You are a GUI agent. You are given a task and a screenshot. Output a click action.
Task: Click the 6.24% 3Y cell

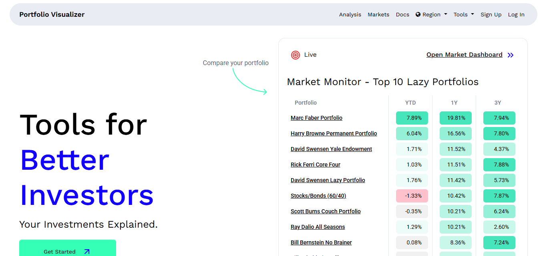click(499, 211)
